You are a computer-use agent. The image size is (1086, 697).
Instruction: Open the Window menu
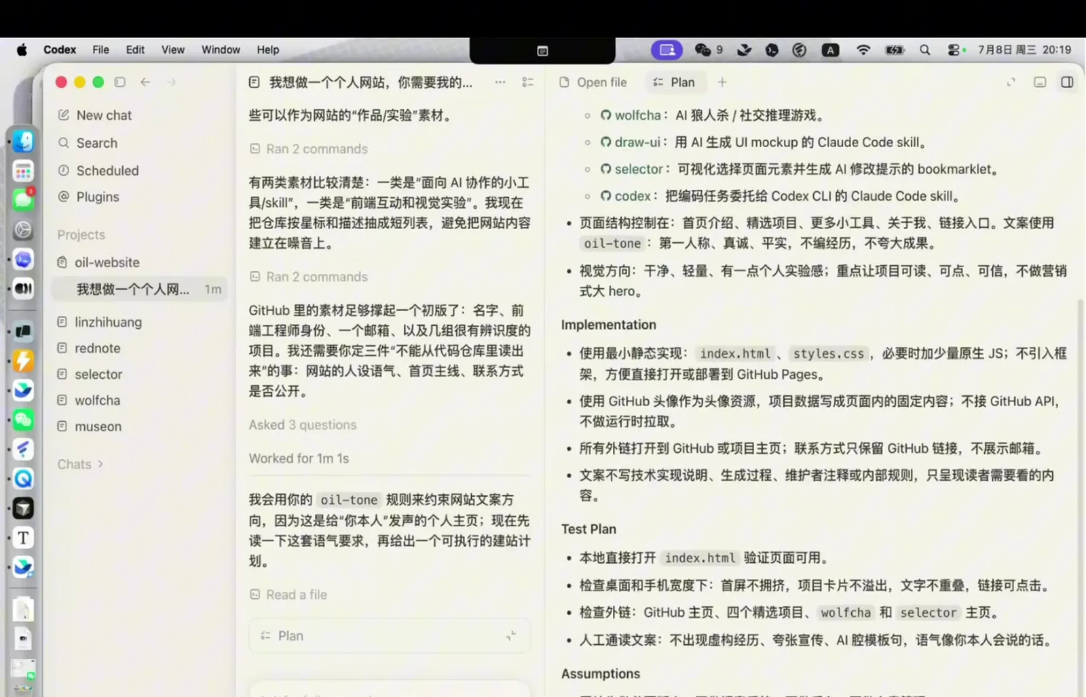click(221, 49)
